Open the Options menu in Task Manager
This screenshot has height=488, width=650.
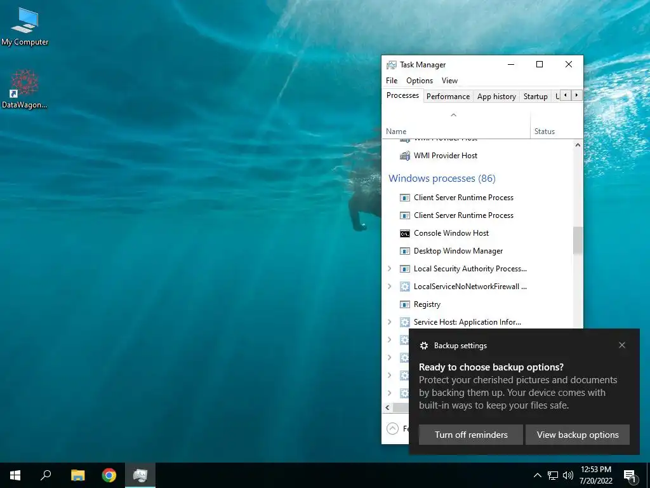click(x=419, y=81)
